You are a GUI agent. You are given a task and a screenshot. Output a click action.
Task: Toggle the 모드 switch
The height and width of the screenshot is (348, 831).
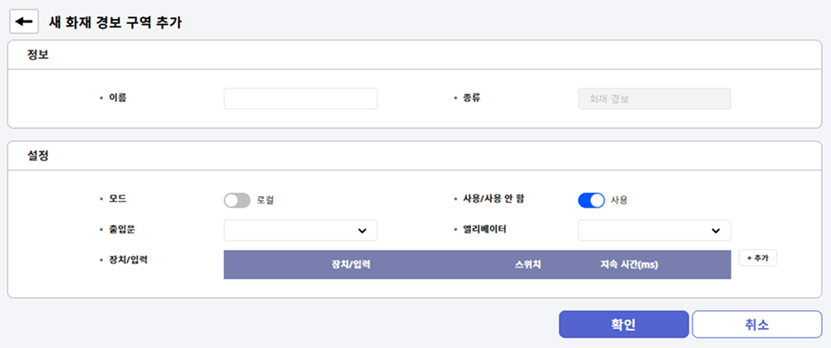237,200
